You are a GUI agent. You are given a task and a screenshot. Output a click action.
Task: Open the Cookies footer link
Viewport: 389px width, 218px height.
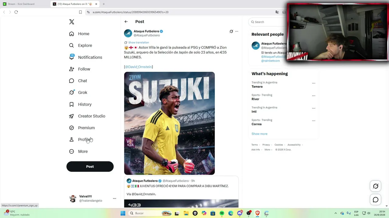point(279,145)
